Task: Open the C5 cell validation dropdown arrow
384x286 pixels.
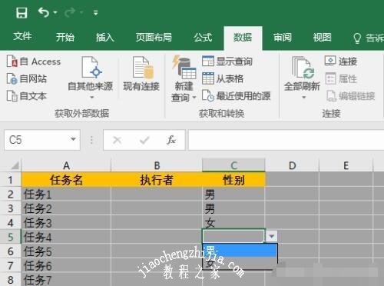Action: coord(272,236)
